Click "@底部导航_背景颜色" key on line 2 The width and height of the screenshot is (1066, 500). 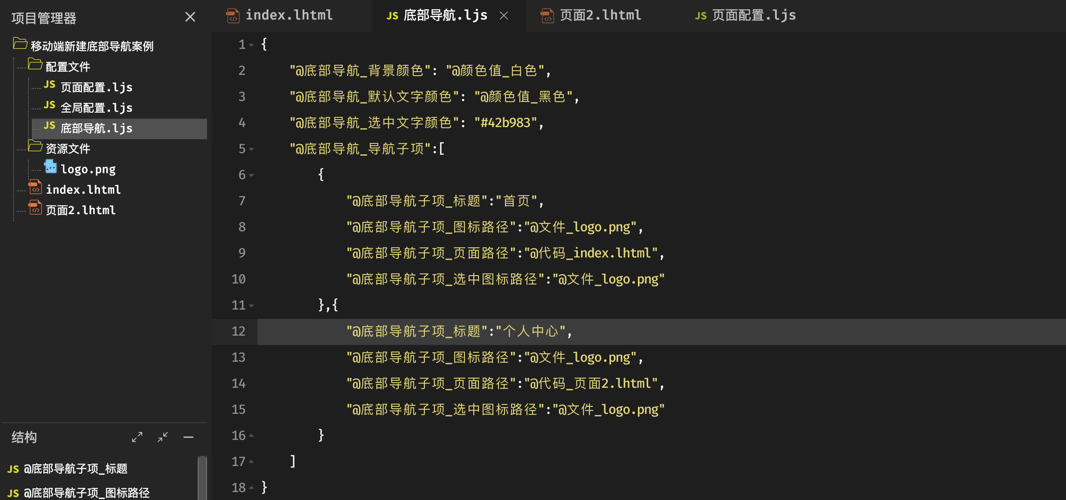(360, 71)
